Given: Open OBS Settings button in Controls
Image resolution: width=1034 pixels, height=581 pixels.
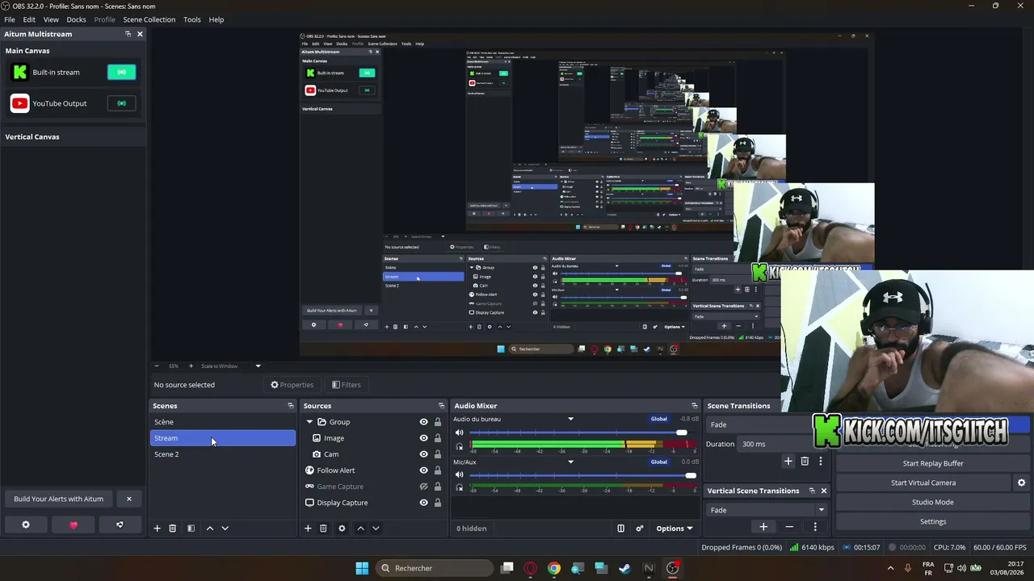Looking at the screenshot, I should (933, 521).
